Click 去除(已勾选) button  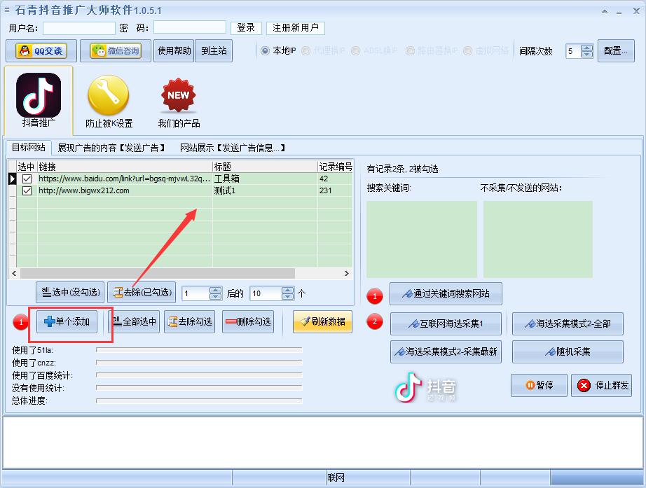(x=142, y=293)
